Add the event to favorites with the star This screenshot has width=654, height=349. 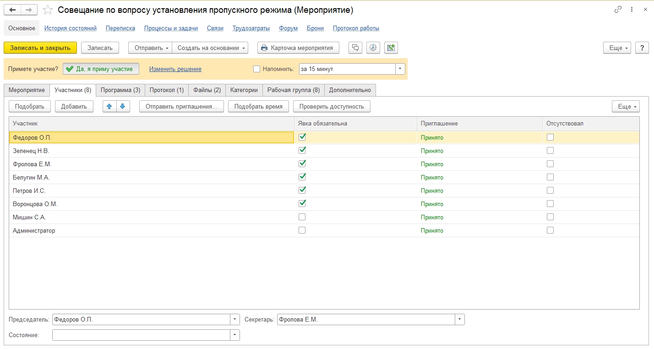click(47, 10)
